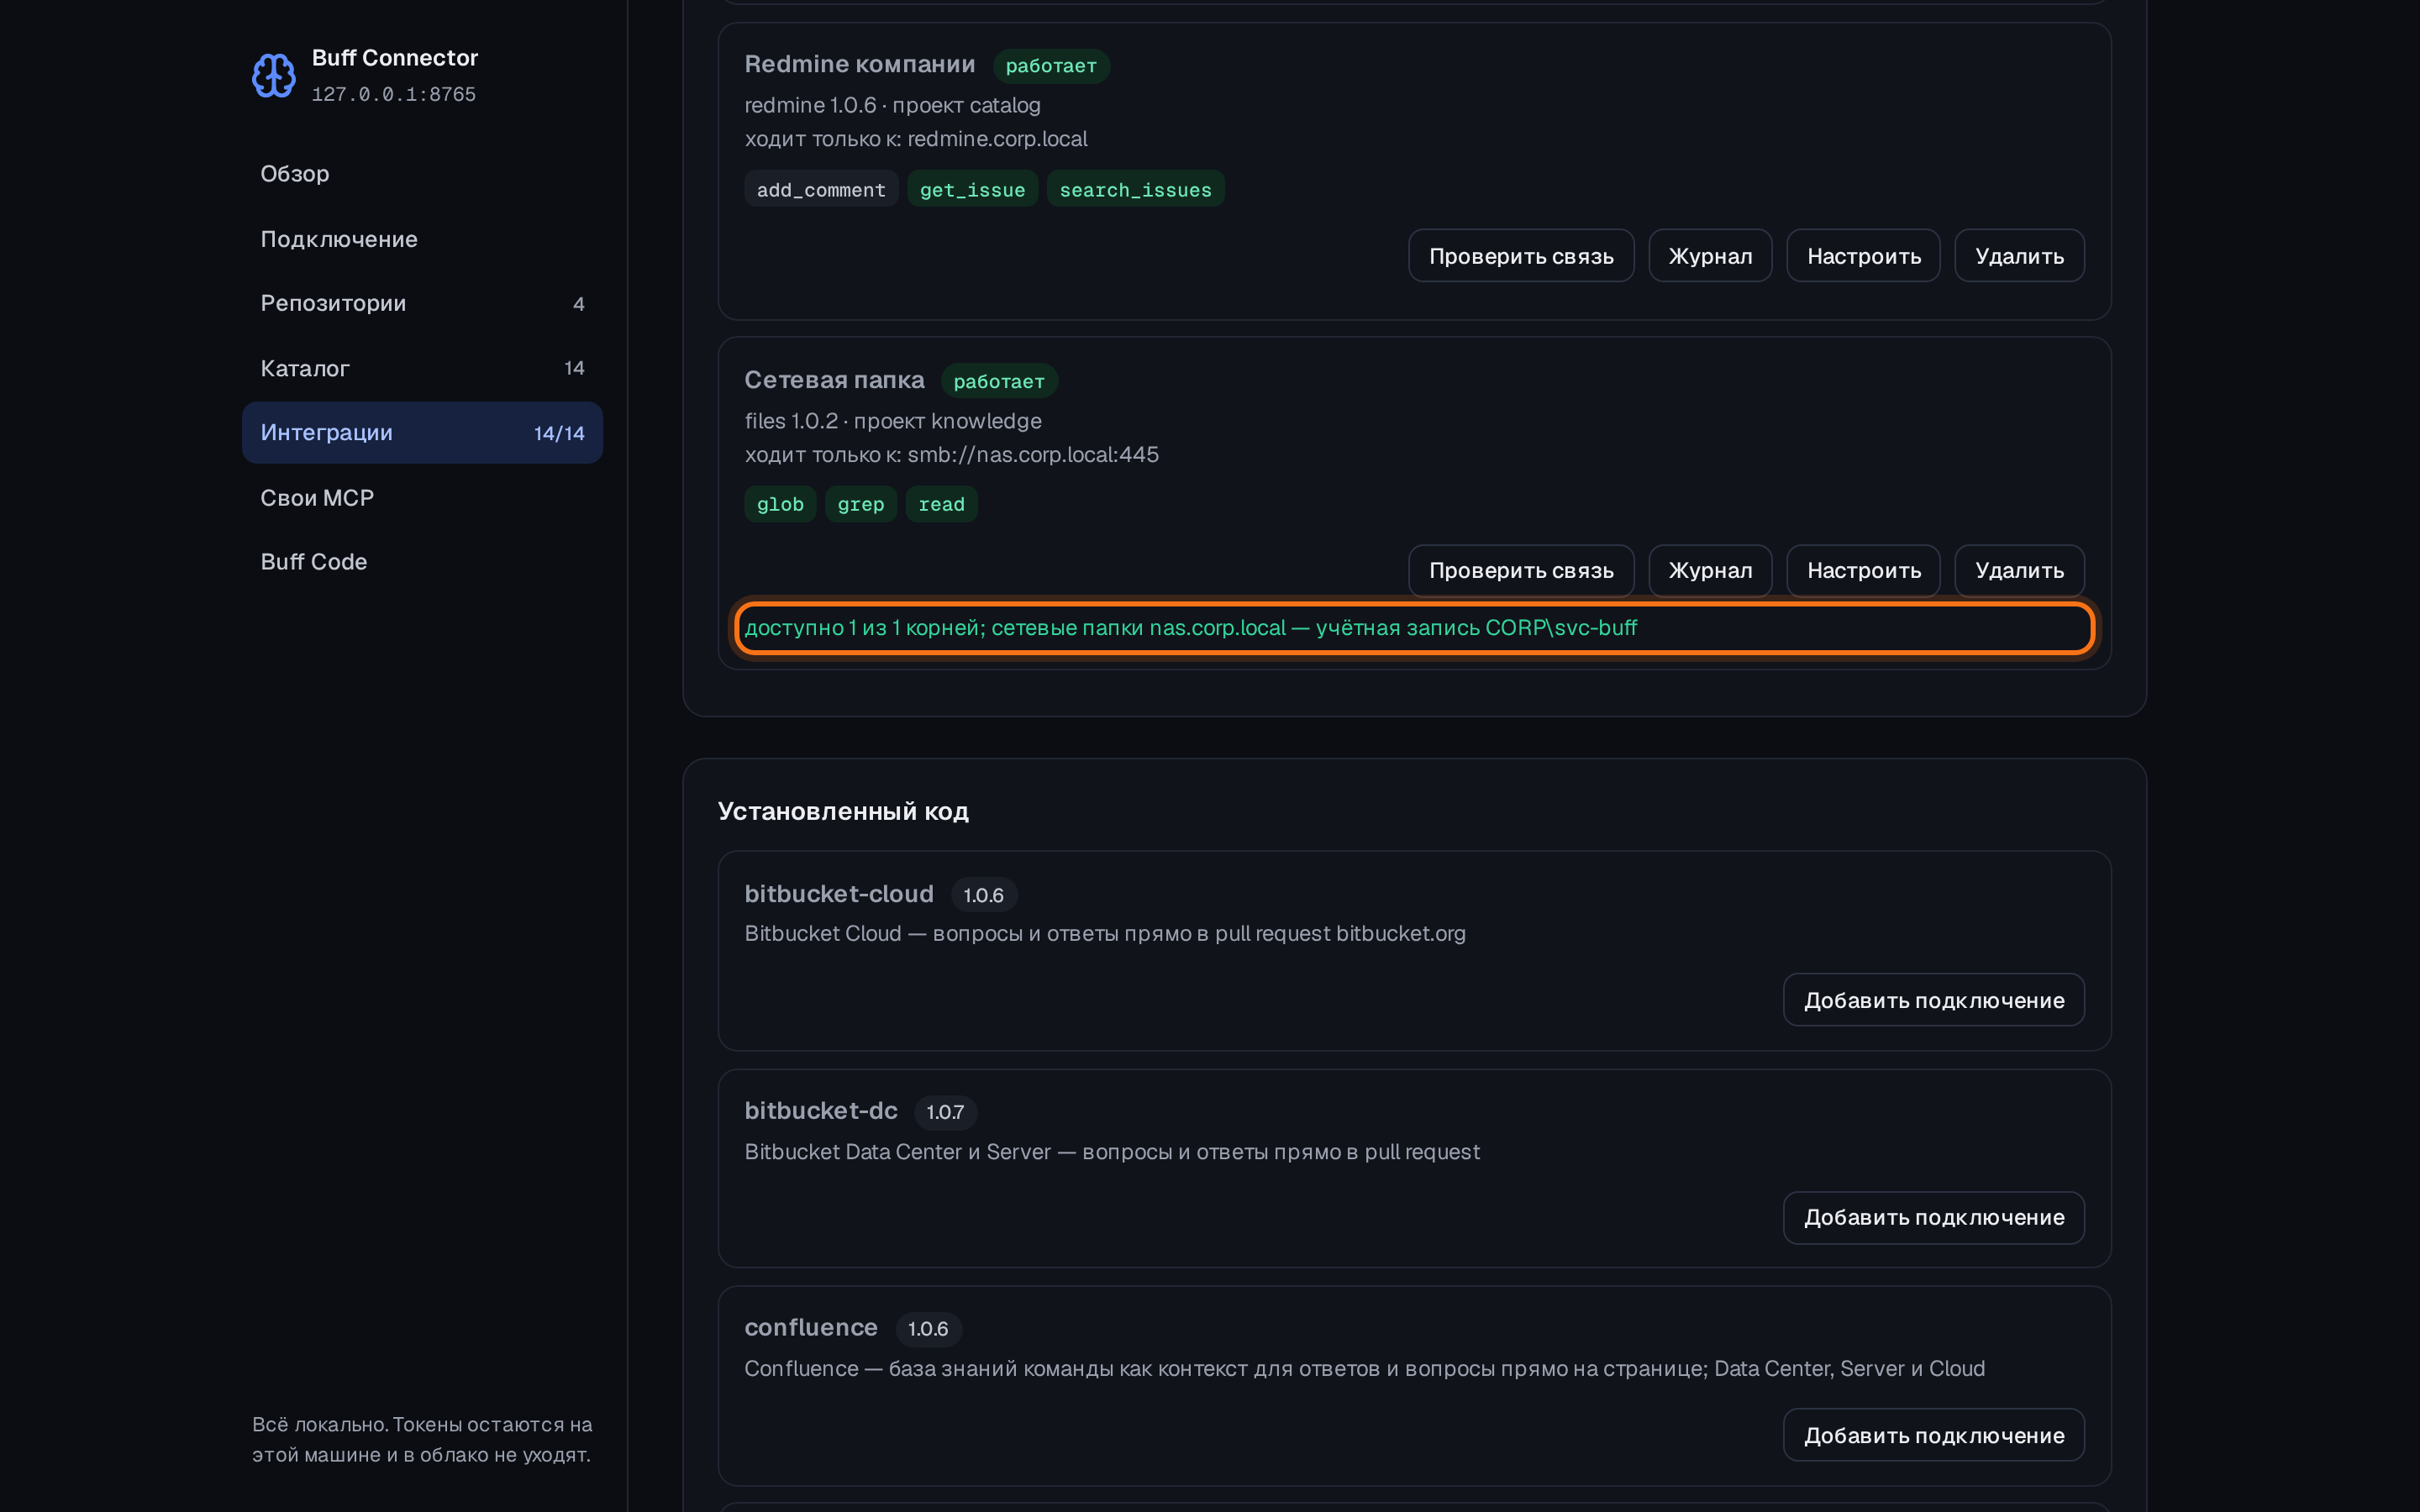Viewport: 2420px width, 1512px height.
Task: Open Buff Code in sidebar
Action: tap(422, 562)
